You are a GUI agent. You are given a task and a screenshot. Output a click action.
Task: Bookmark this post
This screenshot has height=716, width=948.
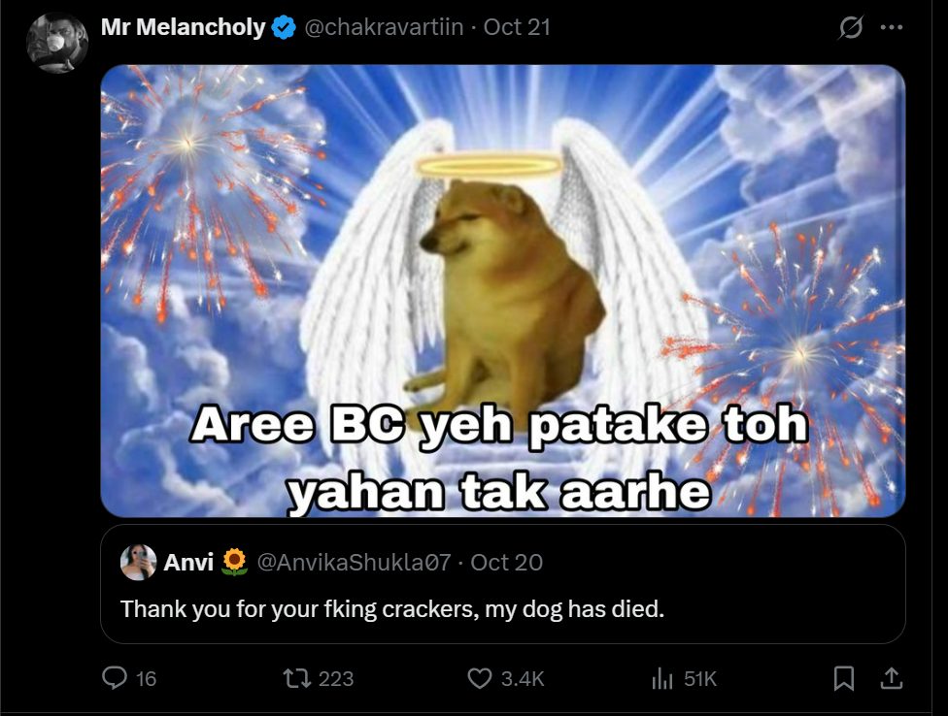point(843,678)
